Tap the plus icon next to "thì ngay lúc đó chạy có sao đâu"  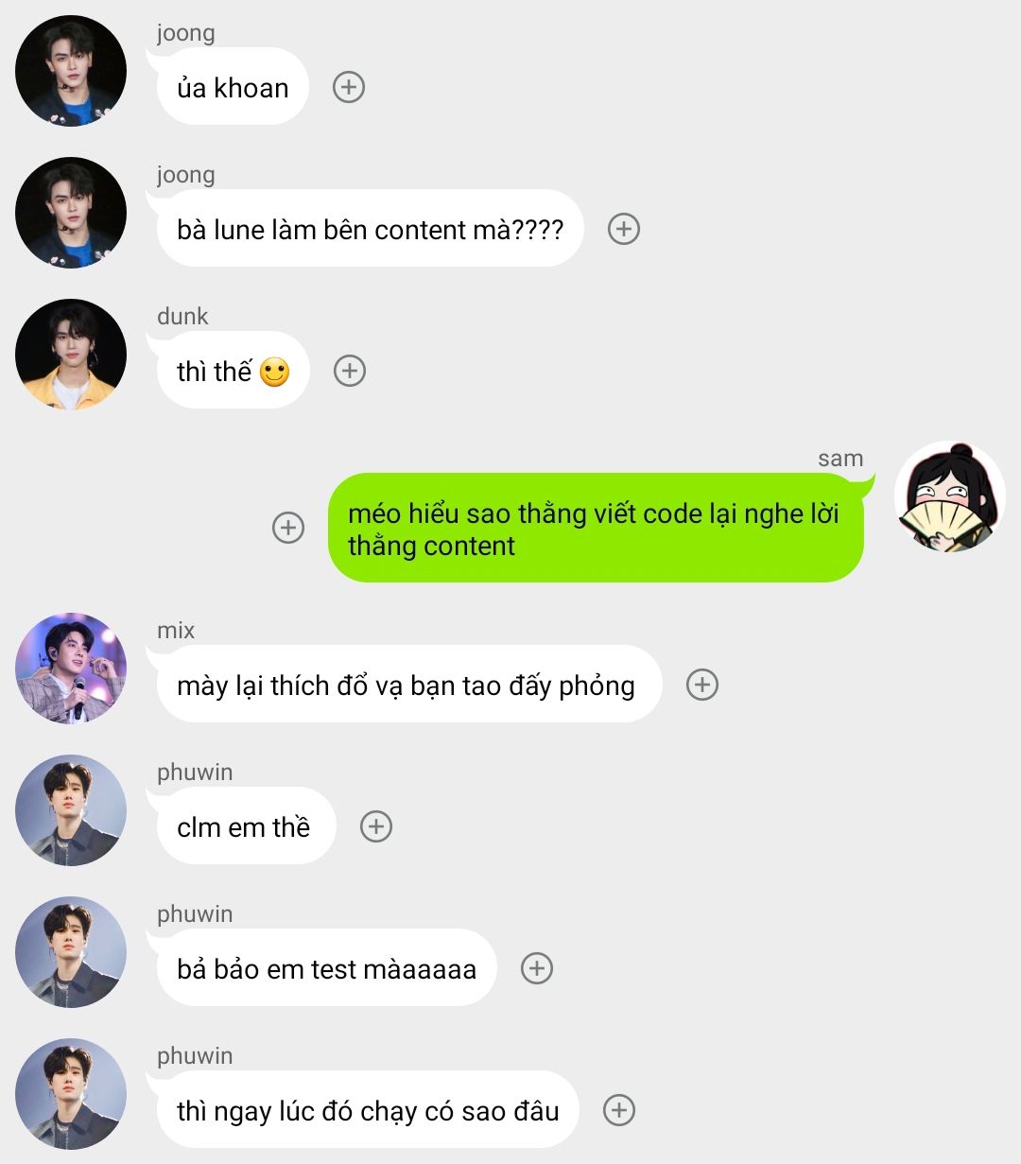(x=619, y=1110)
